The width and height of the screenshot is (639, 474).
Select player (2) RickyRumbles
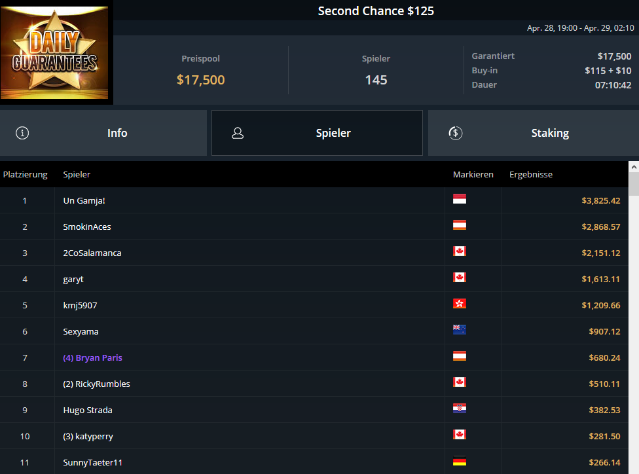(97, 384)
